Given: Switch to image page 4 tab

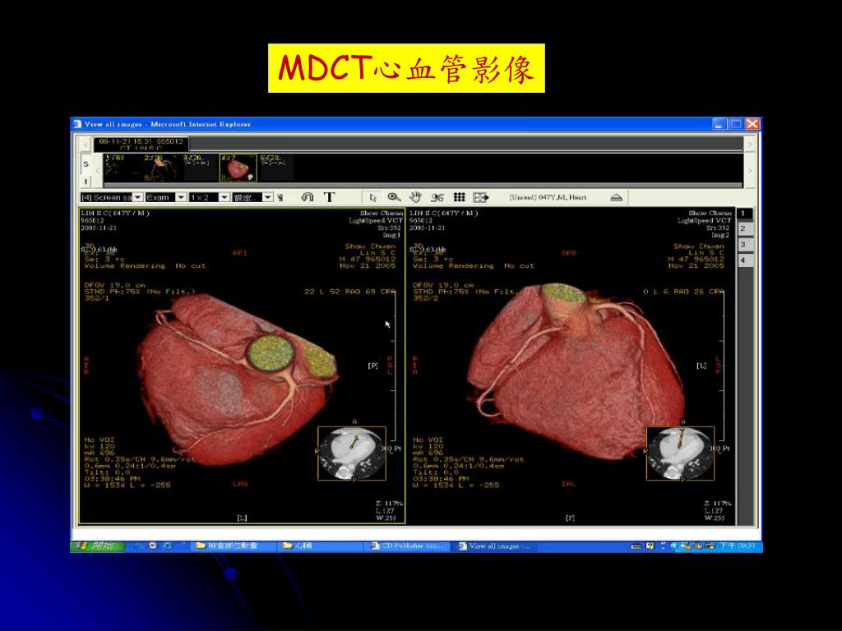Looking at the screenshot, I should click(743, 260).
